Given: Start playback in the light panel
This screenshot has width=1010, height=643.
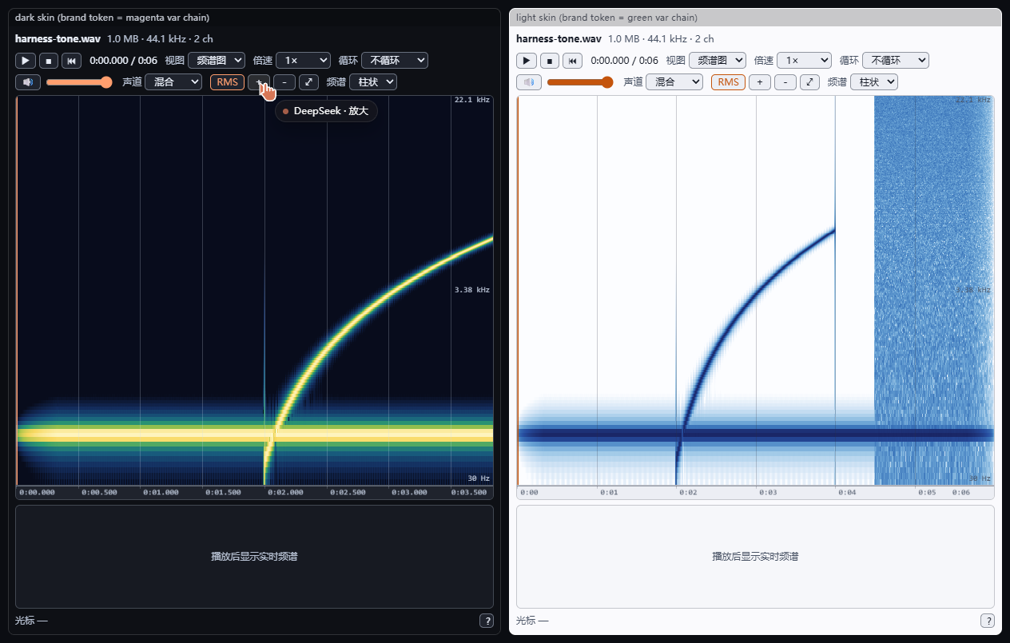Looking at the screenshot, I should click(x=527, y=61).
